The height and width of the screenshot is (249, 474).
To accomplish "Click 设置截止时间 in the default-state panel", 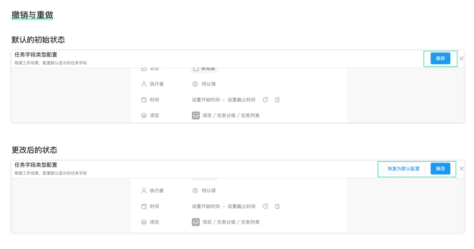I will coord(241,100).
